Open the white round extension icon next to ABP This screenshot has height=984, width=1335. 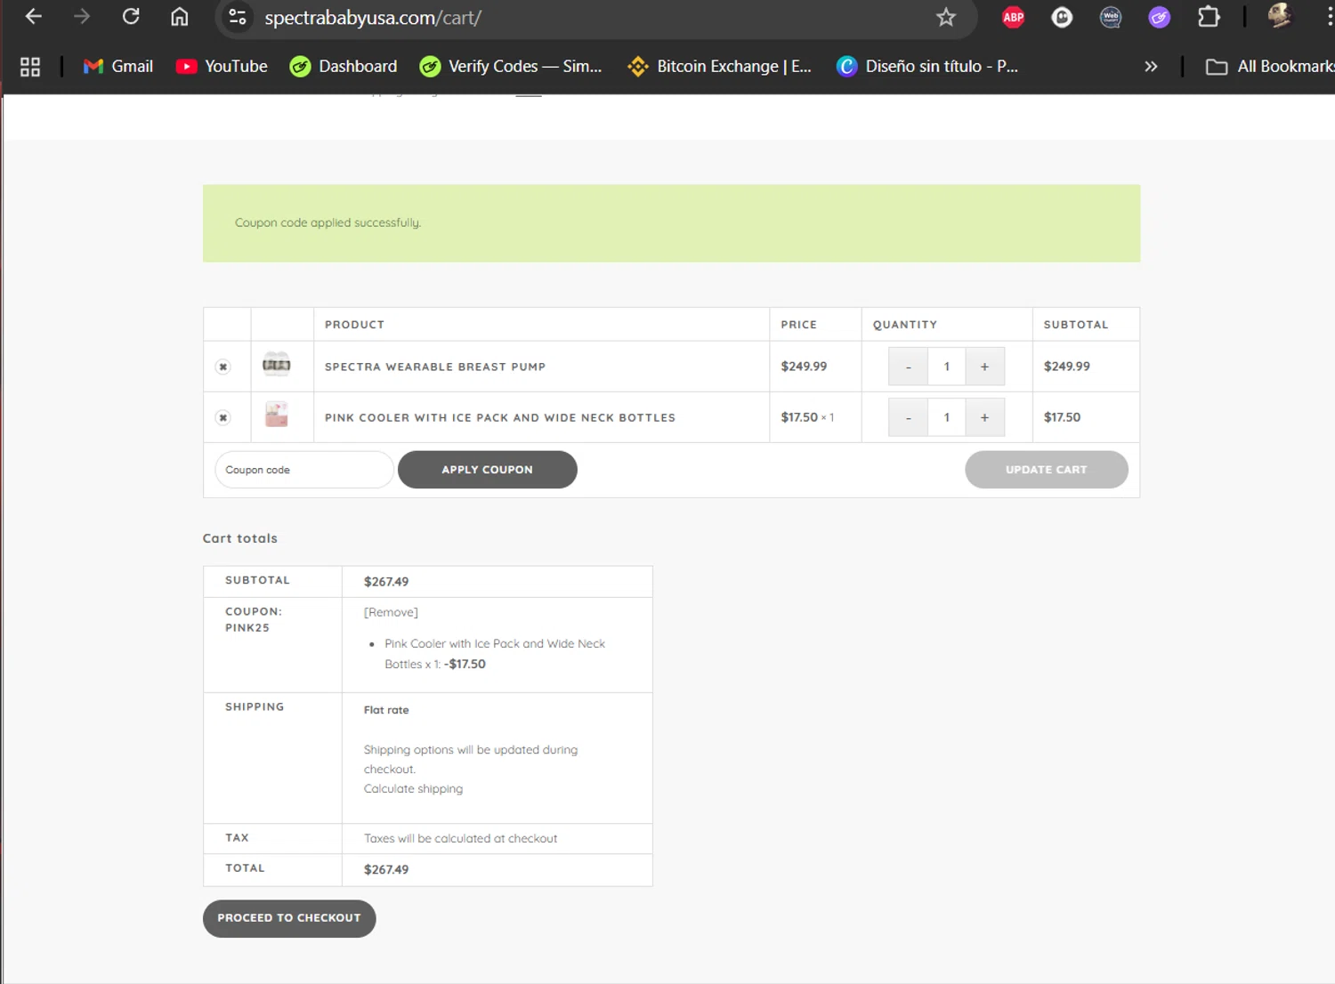[1062, 17]
